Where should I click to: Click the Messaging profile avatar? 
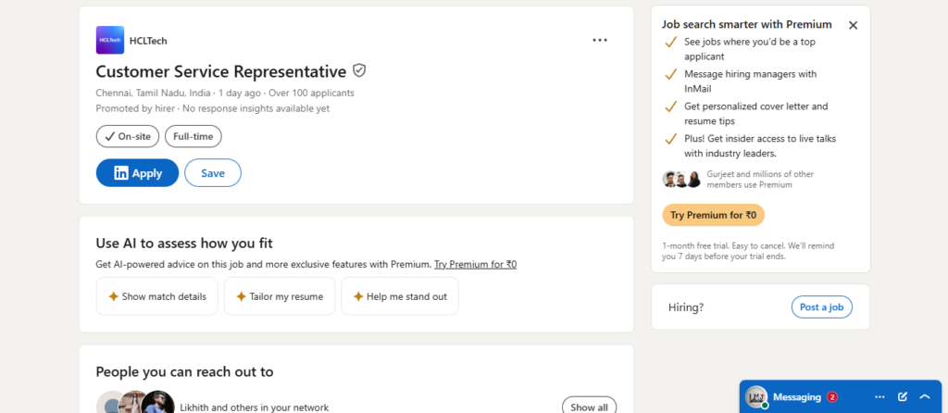(755, 396)
